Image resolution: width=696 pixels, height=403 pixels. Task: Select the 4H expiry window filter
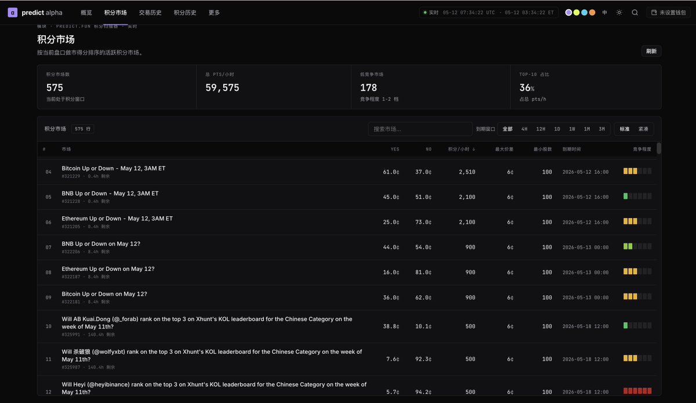pyautogui.click(x=524, y=129)
